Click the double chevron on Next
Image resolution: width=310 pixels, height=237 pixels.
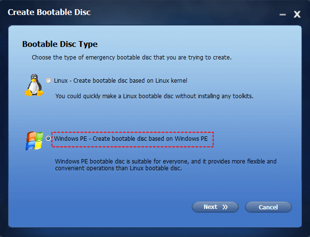tap(225, 207)
